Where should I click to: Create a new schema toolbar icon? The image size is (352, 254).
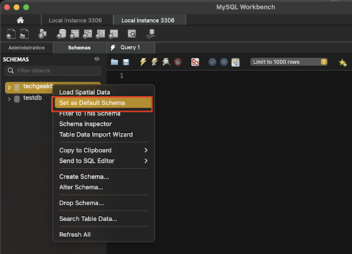(61, 34)
